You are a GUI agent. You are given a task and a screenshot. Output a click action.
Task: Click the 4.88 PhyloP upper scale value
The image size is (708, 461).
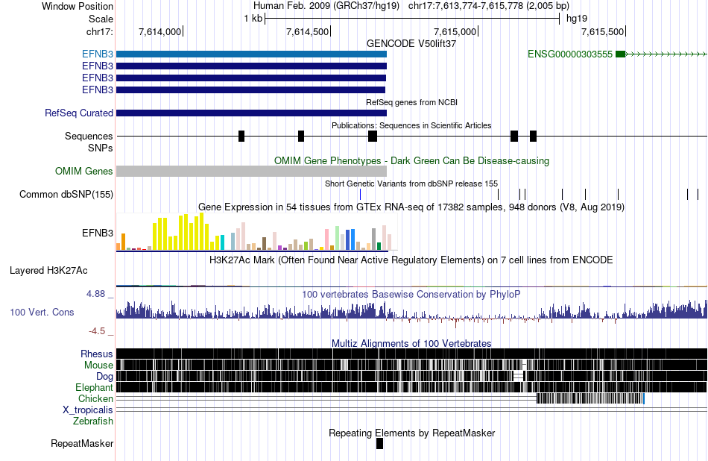(x=95, y=294)
